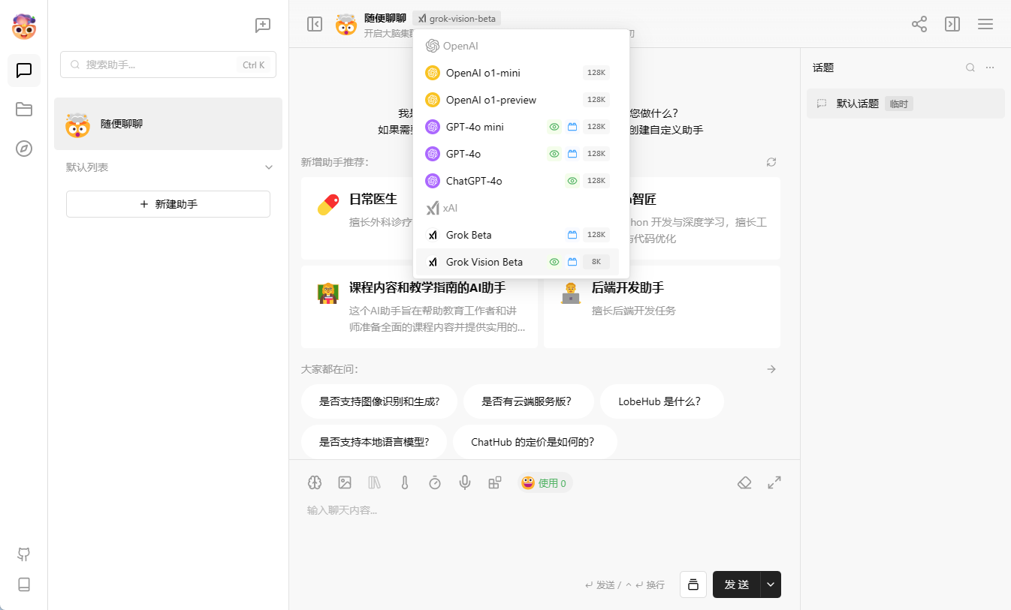Open the hamburger menu icon
This screenshot has height=610, width=1011.
point(985,24)
